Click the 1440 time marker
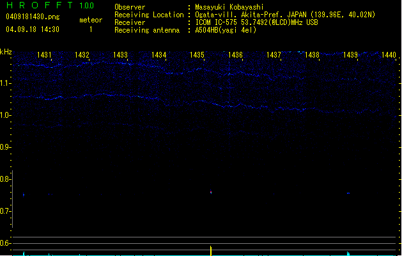The width and height of the screenshot is (402, 256). click(388, 56)
